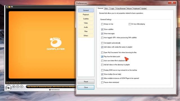Switch to the Skin tab
The height and width of the screenshot is (101, 180).
[106, 9]
